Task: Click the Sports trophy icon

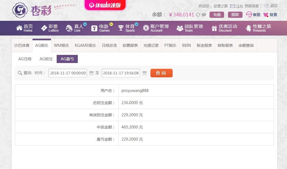Action: (121, 28)
